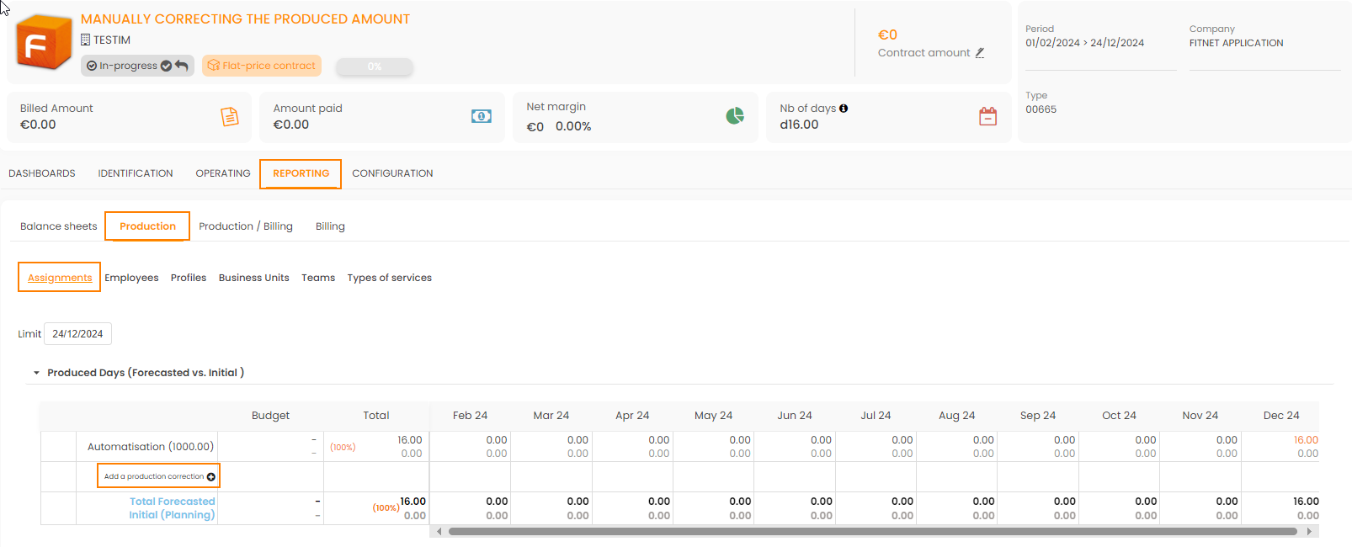The width and height of the screenshot is (1352, 547).
Task: Click the building icon beside TESTIM
Action: pos(85,40)
